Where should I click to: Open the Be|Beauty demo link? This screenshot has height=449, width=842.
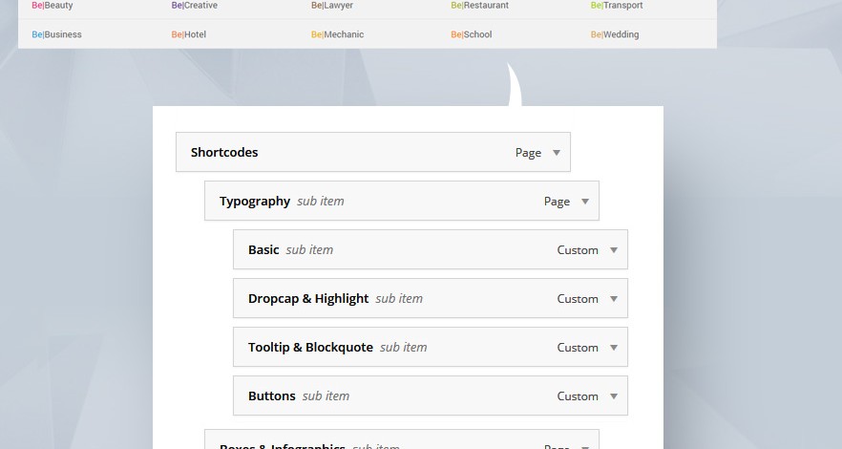(53, 6)
